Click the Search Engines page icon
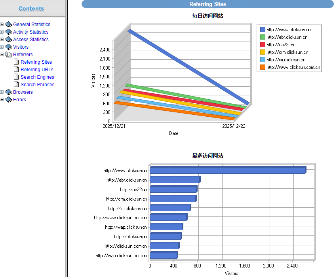335x277 pixels. (16, 77)
